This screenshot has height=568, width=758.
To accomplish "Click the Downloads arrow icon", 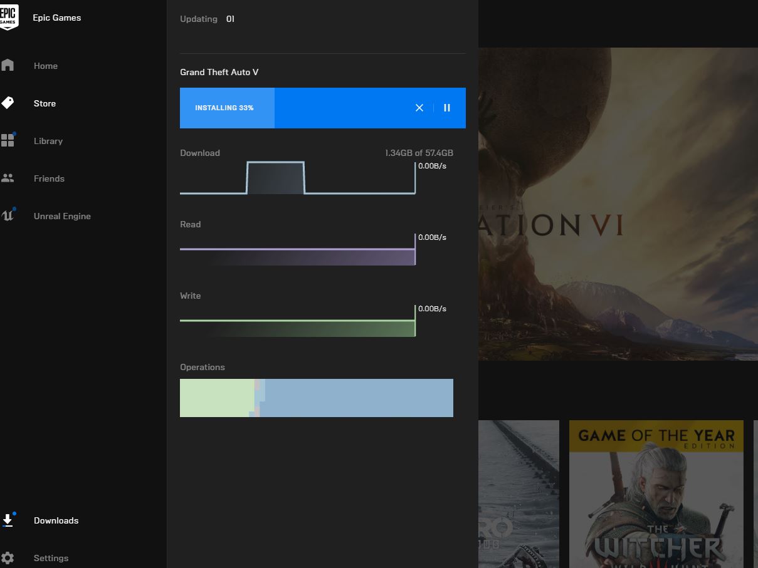I will (x=8, y=519).
